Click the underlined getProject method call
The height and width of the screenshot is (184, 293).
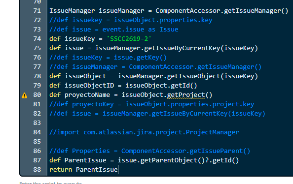point(186,95)
